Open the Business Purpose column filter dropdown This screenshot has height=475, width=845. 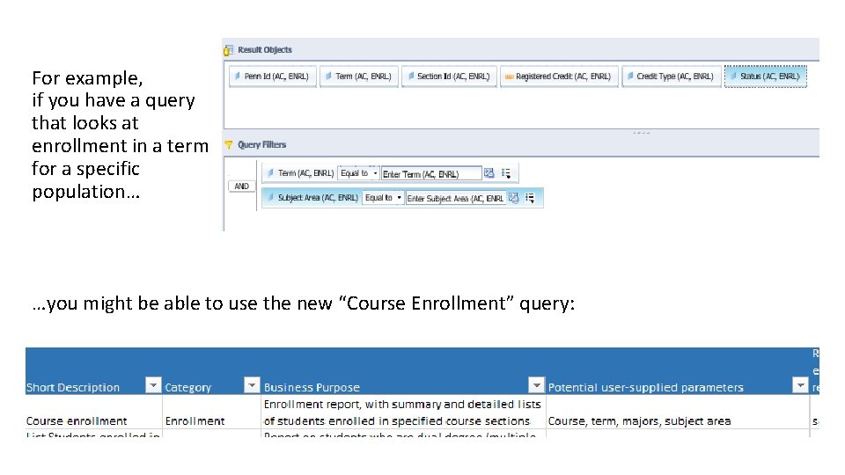point(536,385)
